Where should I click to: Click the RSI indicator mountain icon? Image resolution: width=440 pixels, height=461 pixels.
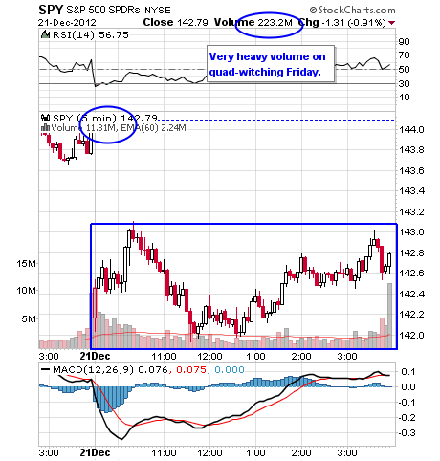46,34
